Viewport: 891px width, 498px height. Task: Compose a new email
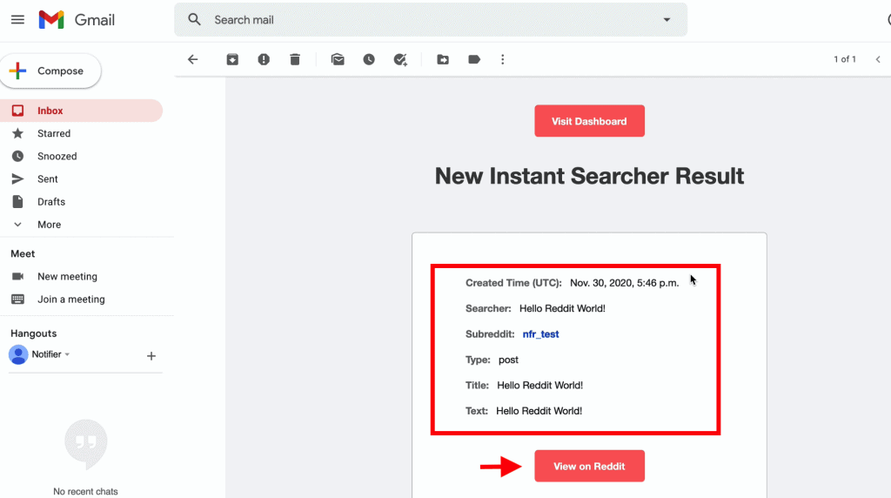tap(50, 71)
